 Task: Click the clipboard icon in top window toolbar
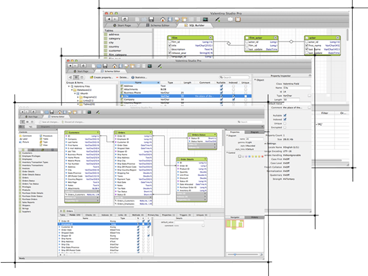pyautogui.click(x=238, y=19)
